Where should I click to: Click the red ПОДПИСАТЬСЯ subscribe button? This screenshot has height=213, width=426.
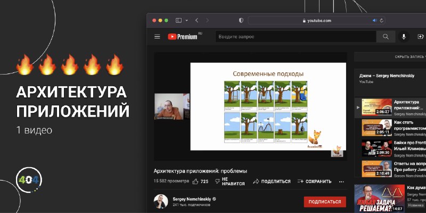(325, 202)
